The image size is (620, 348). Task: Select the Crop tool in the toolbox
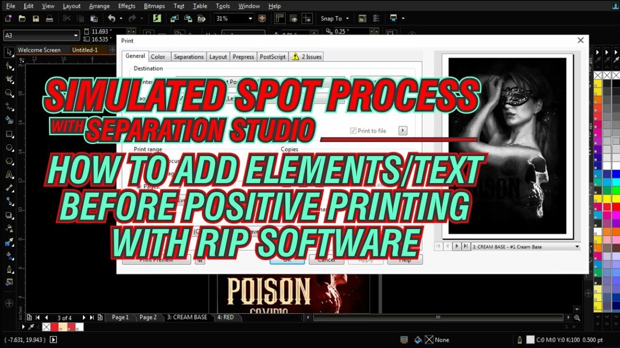9,79
